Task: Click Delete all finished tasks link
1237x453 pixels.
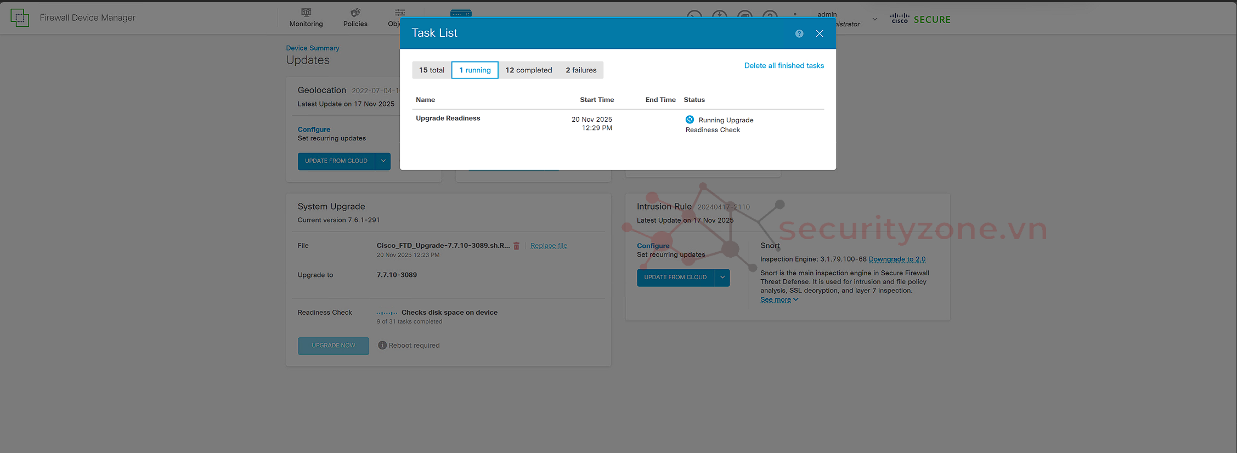Action: point(784,66)
